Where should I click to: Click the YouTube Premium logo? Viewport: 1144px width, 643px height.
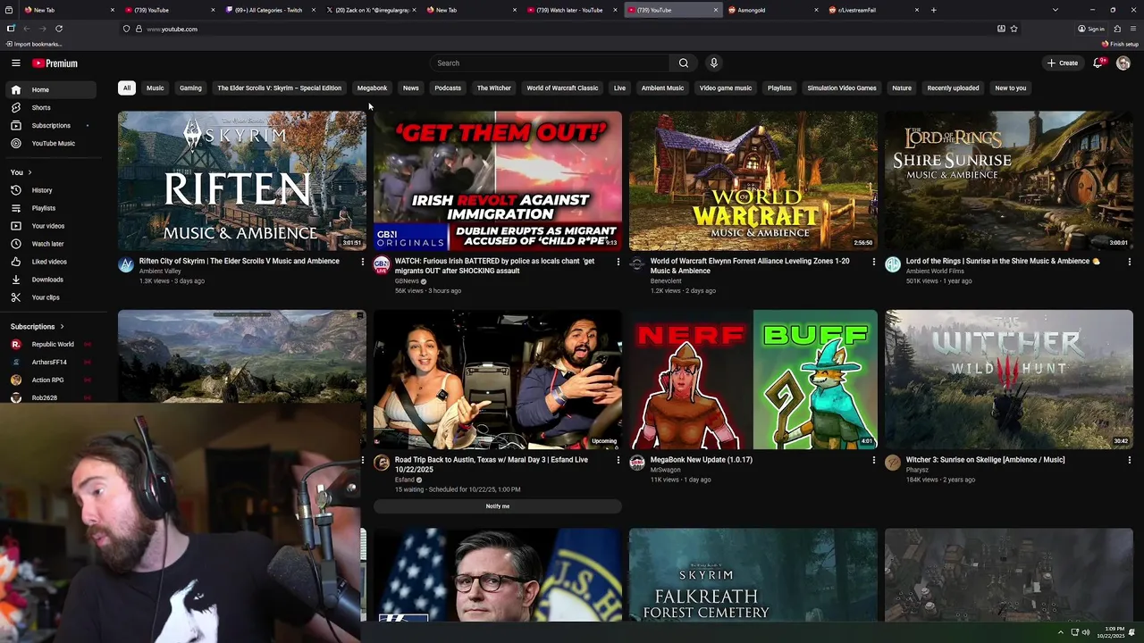[55, 63]
